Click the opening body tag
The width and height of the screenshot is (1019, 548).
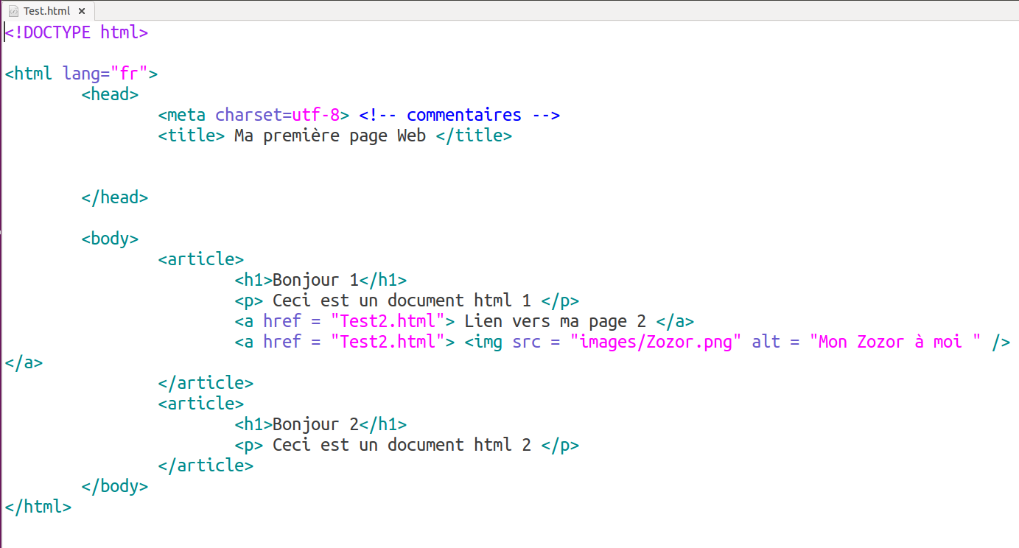tap(110, 239)
